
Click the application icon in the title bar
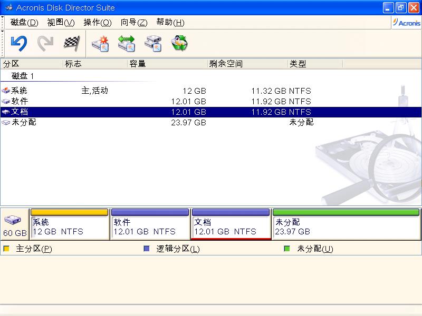[x=9, y=7]
